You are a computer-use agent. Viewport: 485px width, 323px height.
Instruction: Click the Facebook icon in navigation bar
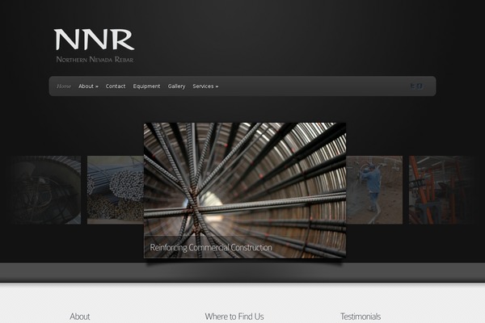click(x=420, y=86)
